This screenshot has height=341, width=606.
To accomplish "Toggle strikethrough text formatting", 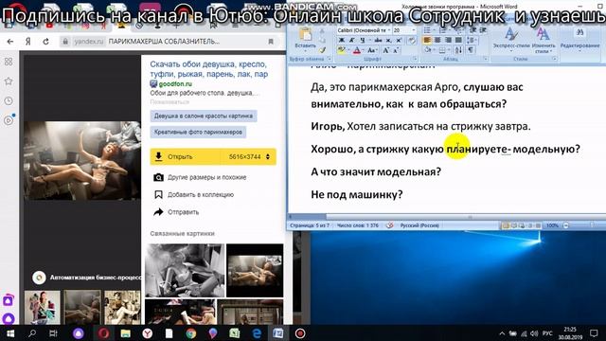I will [x=379, y=40].
